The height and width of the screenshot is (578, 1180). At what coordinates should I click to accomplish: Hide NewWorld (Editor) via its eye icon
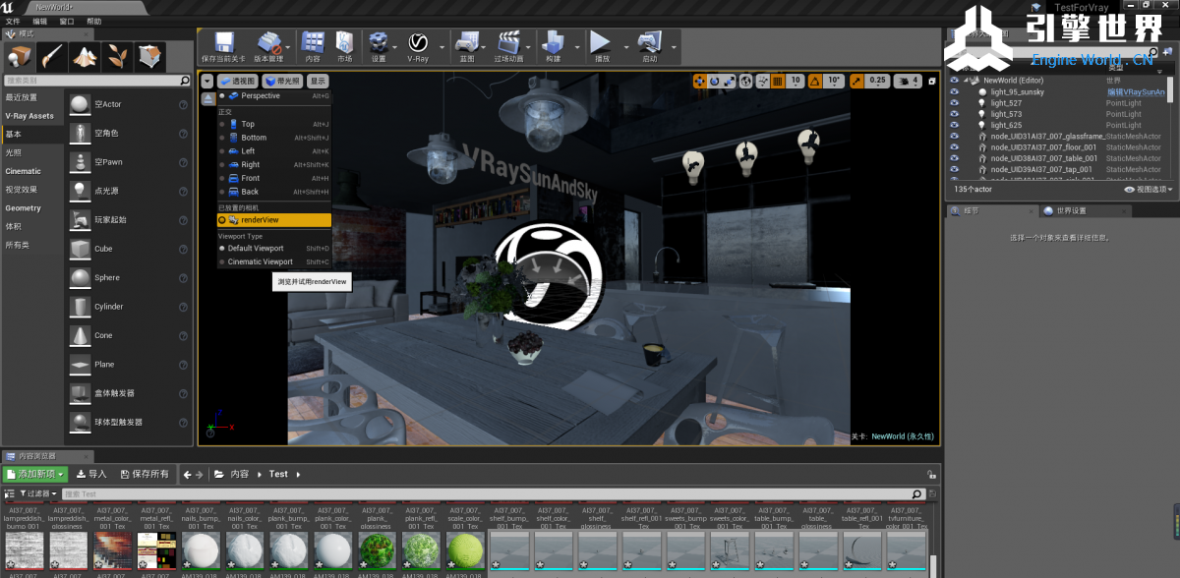tap(954, 81)
